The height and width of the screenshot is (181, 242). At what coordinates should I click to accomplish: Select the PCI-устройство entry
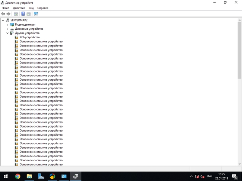29,37
